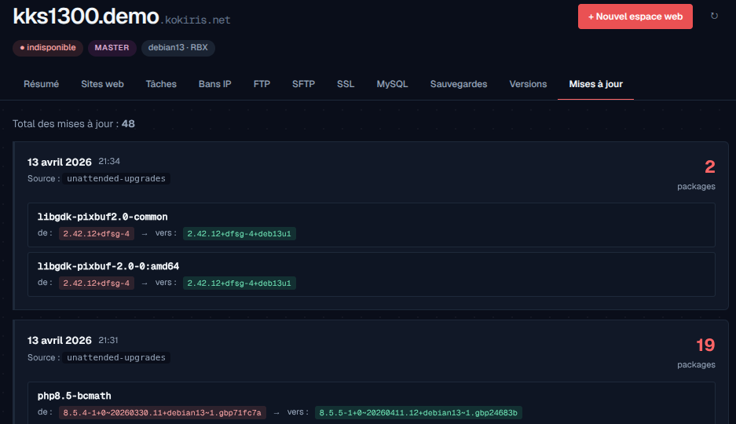Image resolution: width=736 pixels, height=424 pixels.
Task: Click the '13 avril 2026' date at 21:34
Action: (x=60, y=163)
